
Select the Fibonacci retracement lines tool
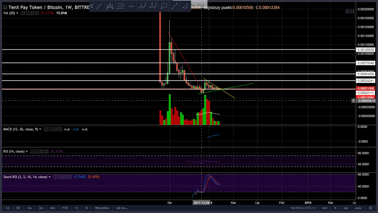click(120, 6)
